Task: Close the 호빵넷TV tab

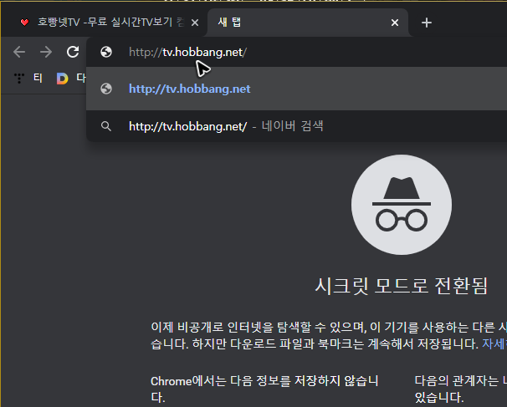Action: point(195,23)
